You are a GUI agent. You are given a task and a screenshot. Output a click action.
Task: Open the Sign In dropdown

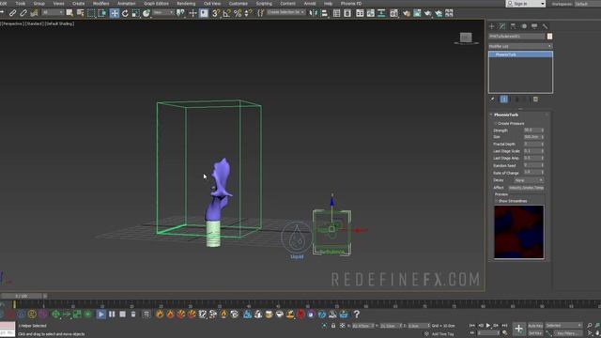[526, 4]
